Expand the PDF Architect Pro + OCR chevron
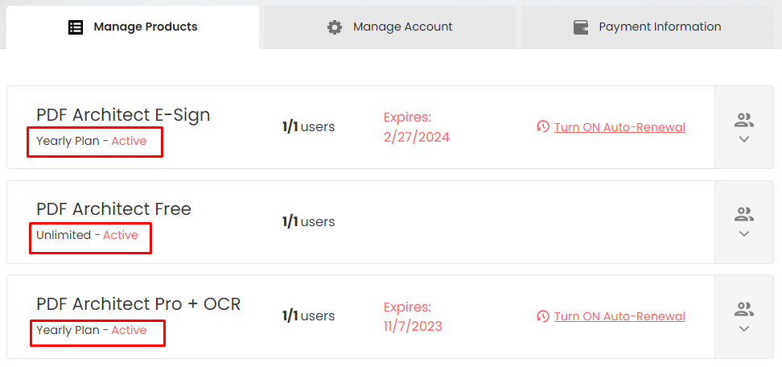The image size is (782, 367). (x=744, y=328)
